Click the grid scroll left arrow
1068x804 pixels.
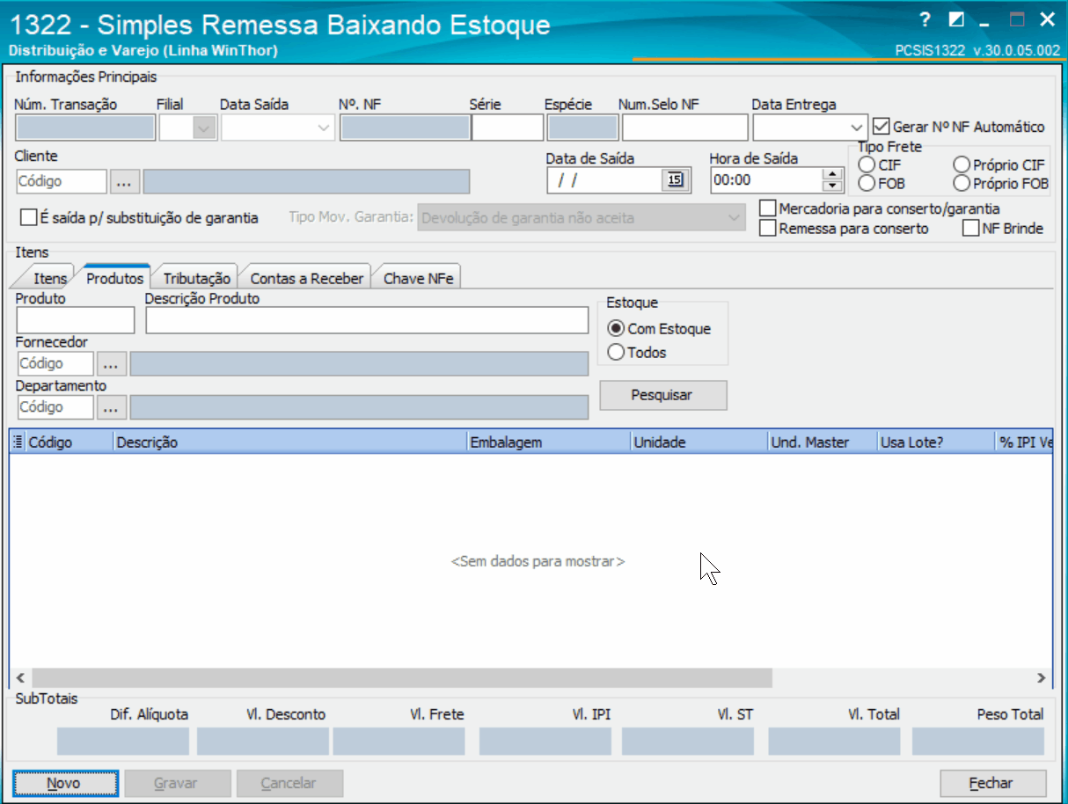click(x=20, y=678)
